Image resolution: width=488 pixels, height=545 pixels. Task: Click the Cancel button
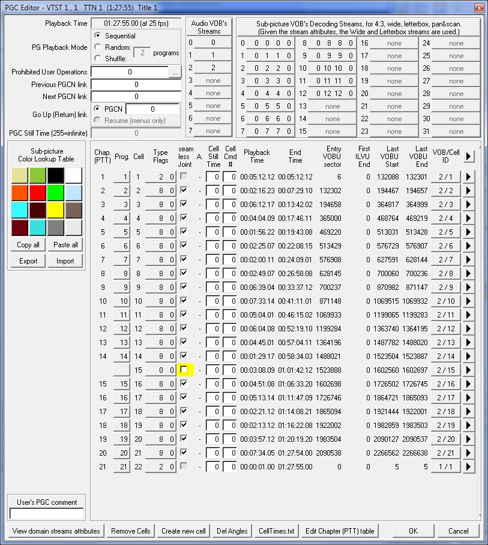[459, 531]
